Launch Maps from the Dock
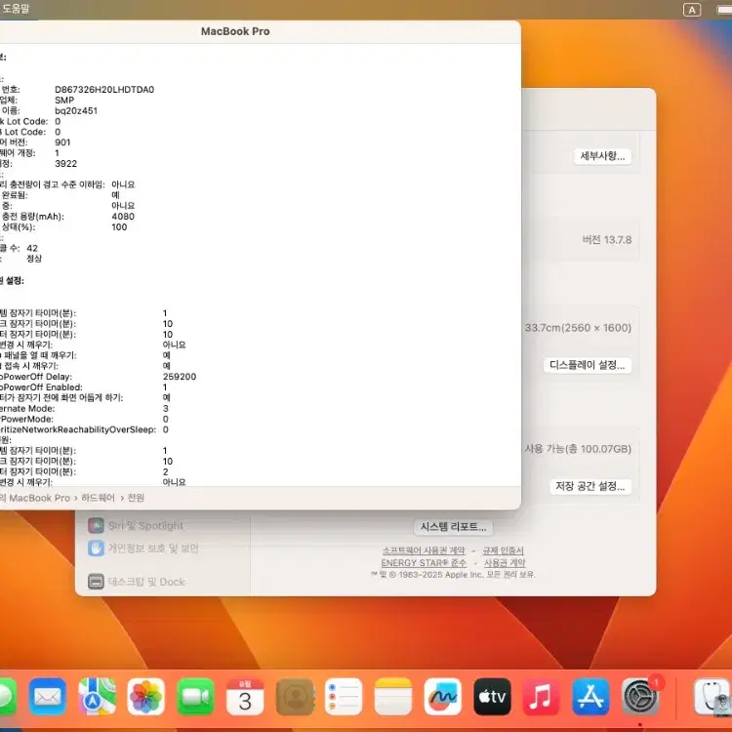The height and width of the screenshot is (732, 732). (97, 697)
